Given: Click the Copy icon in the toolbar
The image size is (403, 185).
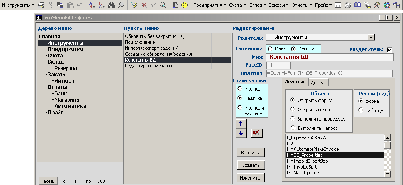Looking at the screenshot, I should pos(60,5).
